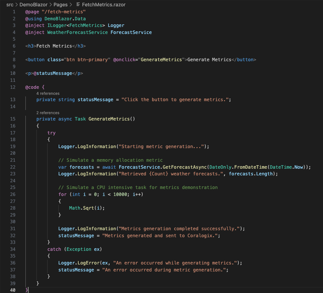Viewport: 323px width, 293px height.
Task: Click the '@code' directive on line 12
Action: tap(32, 87)
